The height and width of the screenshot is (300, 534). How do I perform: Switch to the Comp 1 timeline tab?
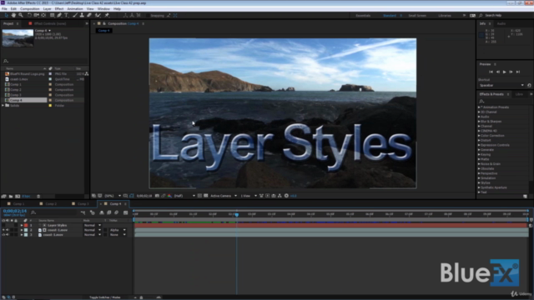[18, 203]
